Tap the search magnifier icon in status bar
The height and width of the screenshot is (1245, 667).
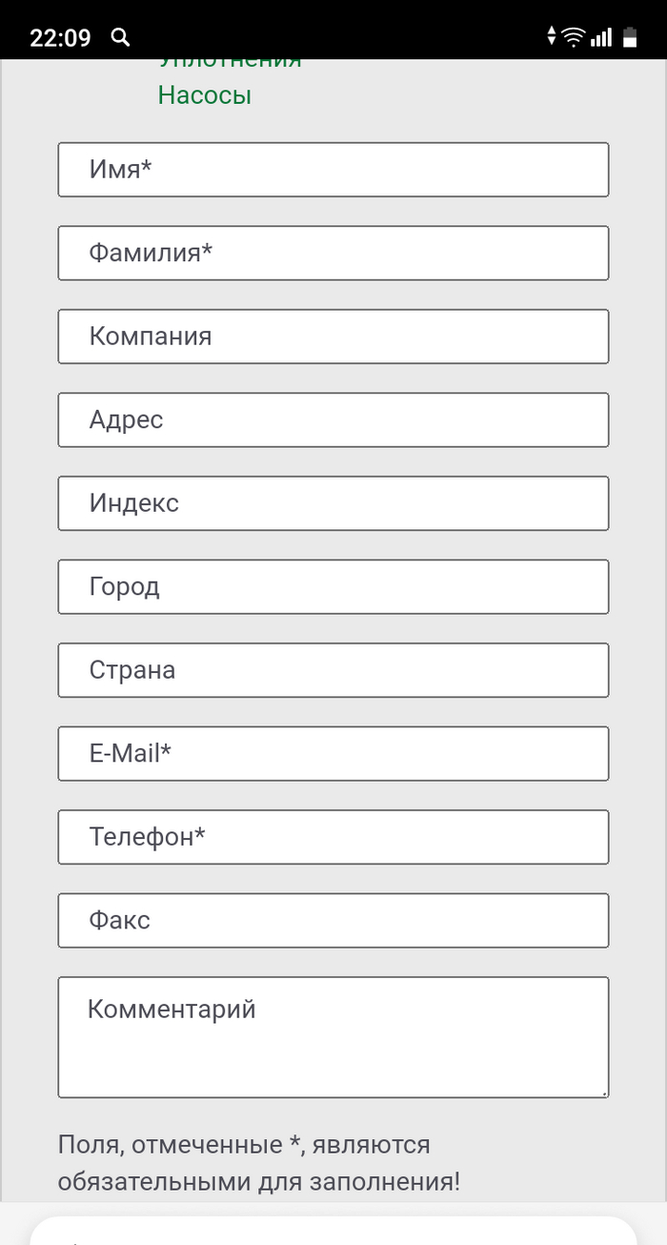pos(120,37)
